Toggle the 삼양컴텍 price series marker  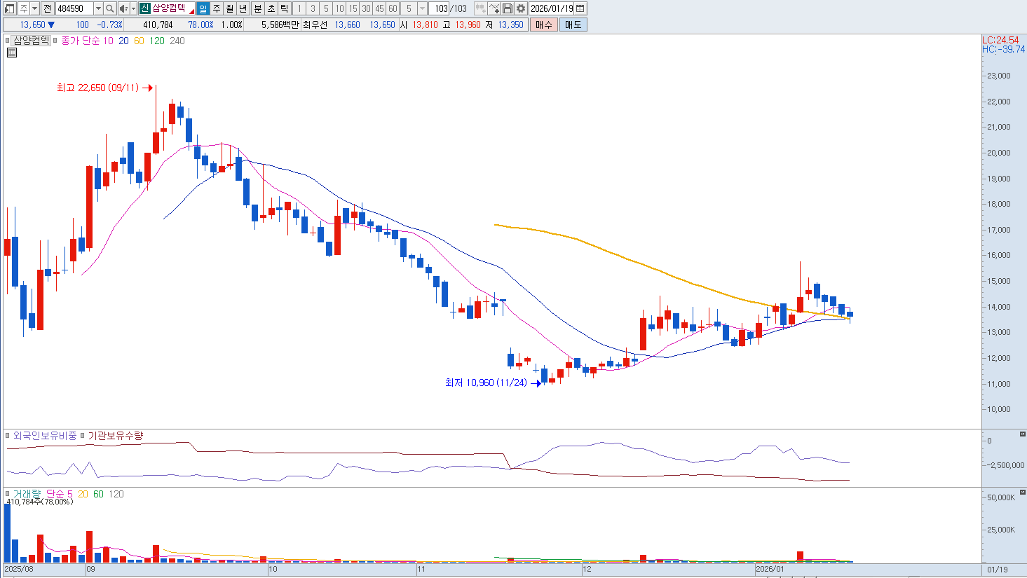[8, 41]
